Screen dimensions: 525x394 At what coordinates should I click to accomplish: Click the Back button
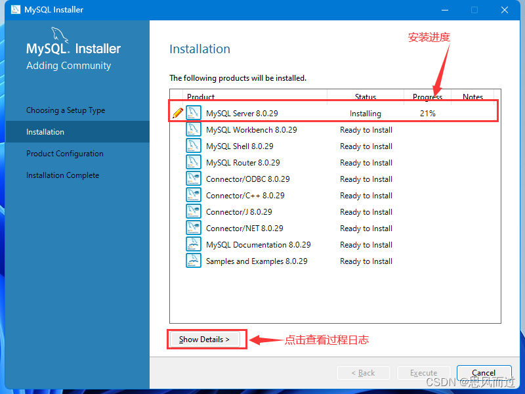point(364,373)
